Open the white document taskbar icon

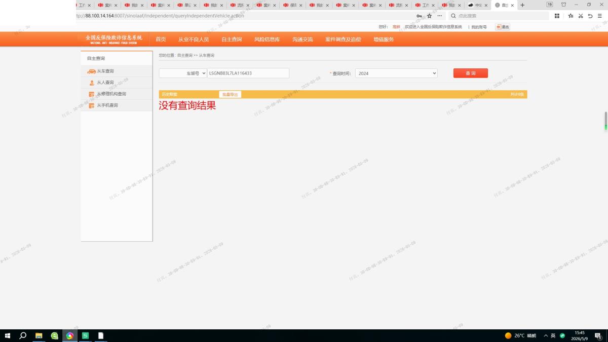tap(101, 335)
